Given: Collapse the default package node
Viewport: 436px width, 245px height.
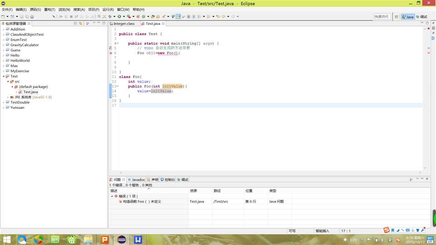Looking at the screenshot, I should point(13,87).
